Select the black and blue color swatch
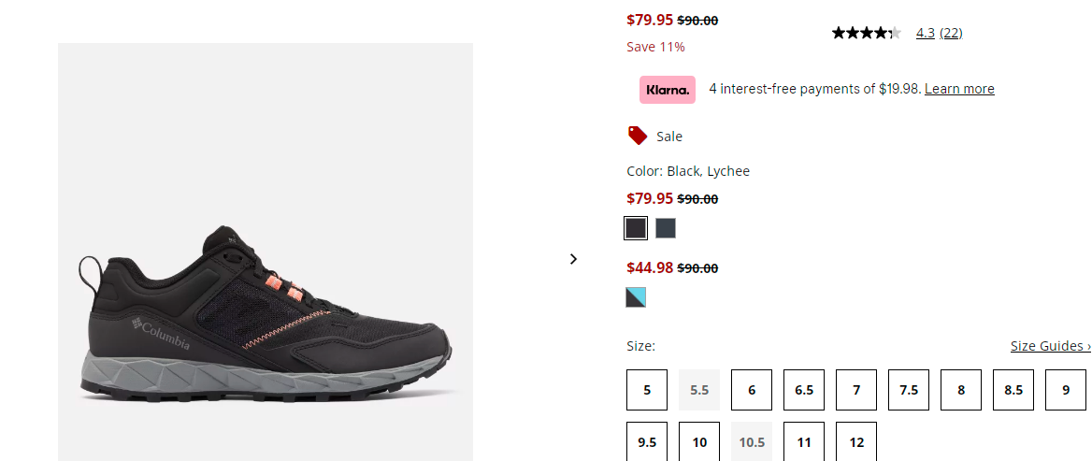This screenshot has width=1092, height=461. coord(636,297)
